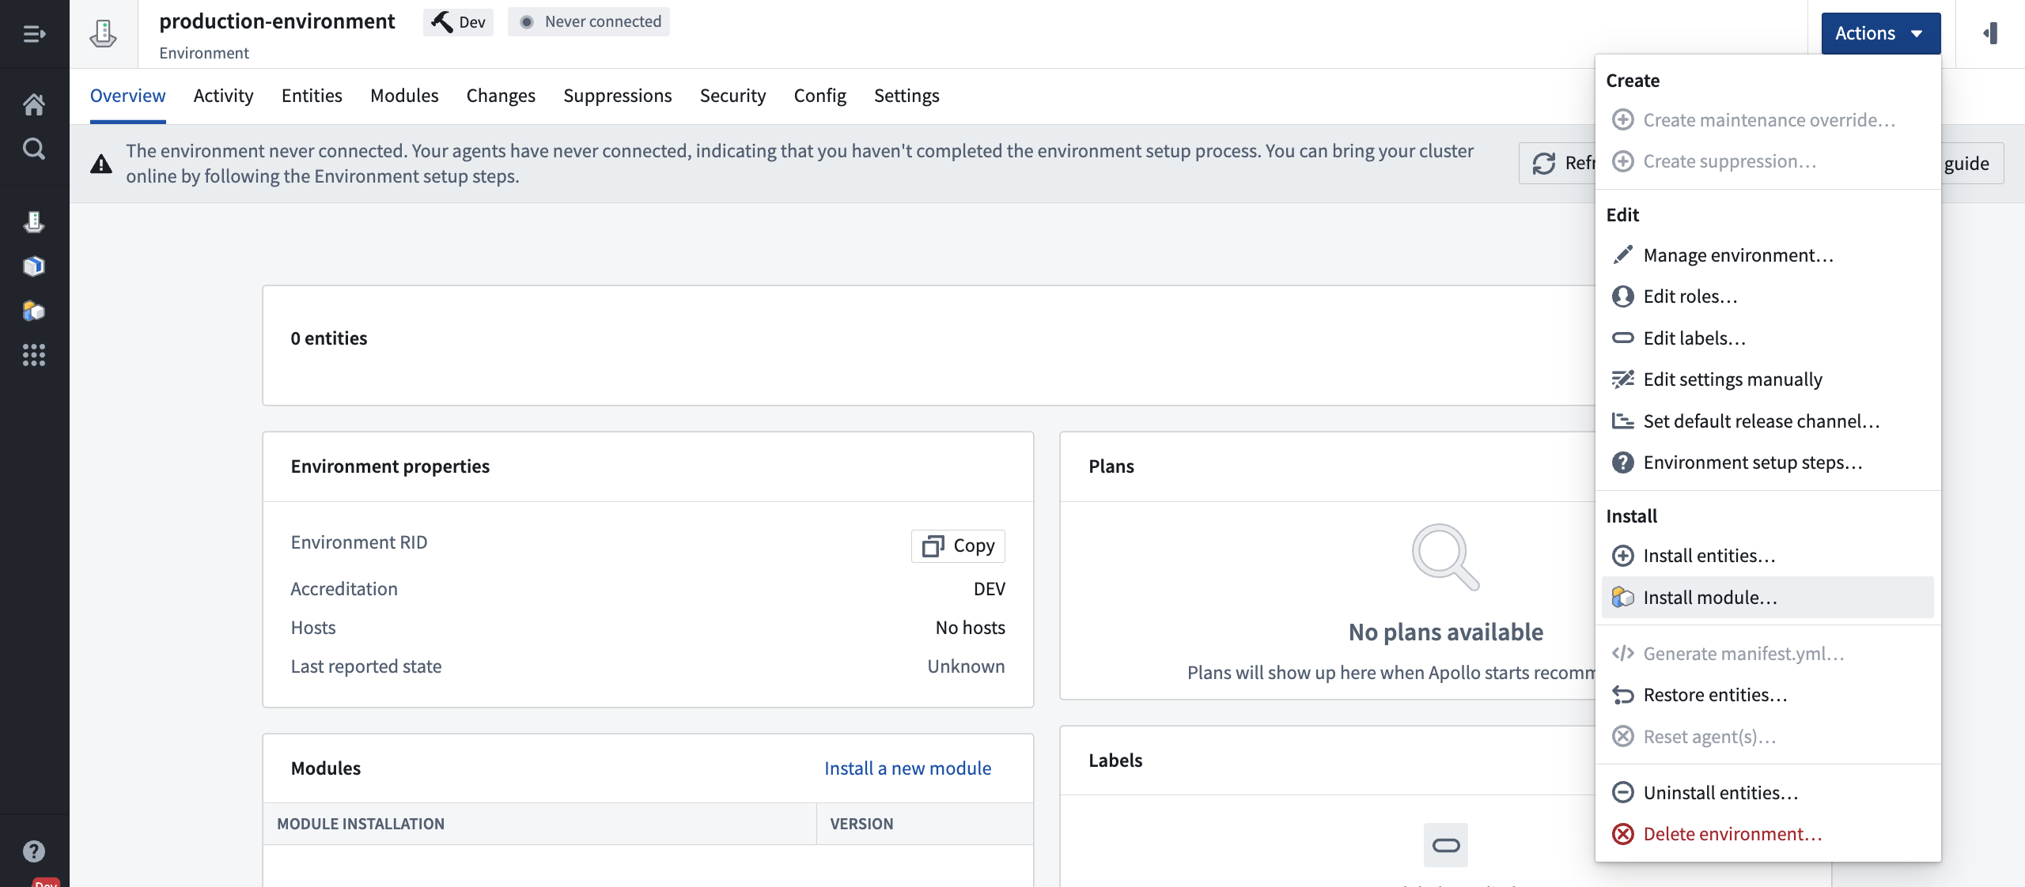This screenshot has height=887, width=2025.
Task: Click the Refresh button in warning banner
Action: (x=1558, y=163)
